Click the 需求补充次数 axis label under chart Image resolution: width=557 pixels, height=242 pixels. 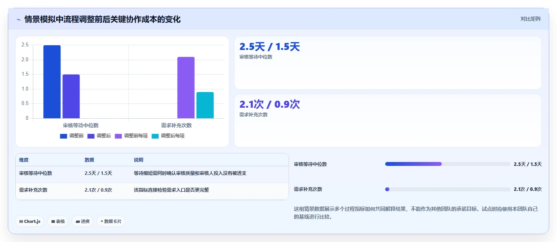177,125
